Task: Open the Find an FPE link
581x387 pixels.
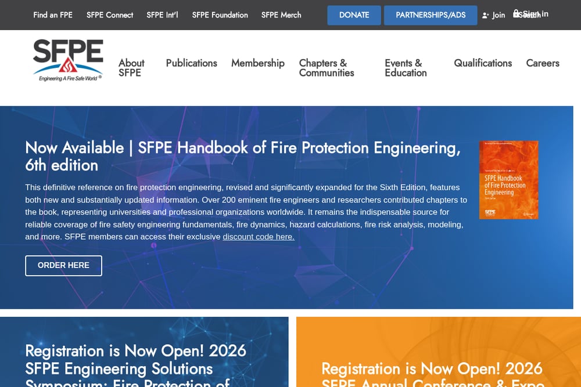Action: (x=53, y=15)
